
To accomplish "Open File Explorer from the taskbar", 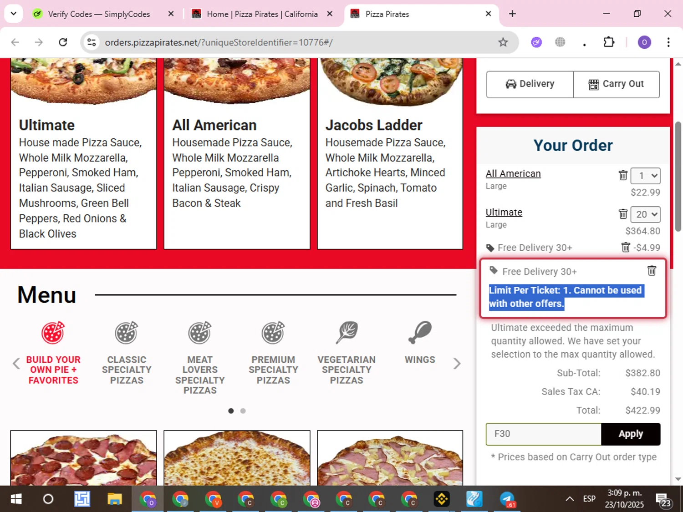I will [115, 499].
